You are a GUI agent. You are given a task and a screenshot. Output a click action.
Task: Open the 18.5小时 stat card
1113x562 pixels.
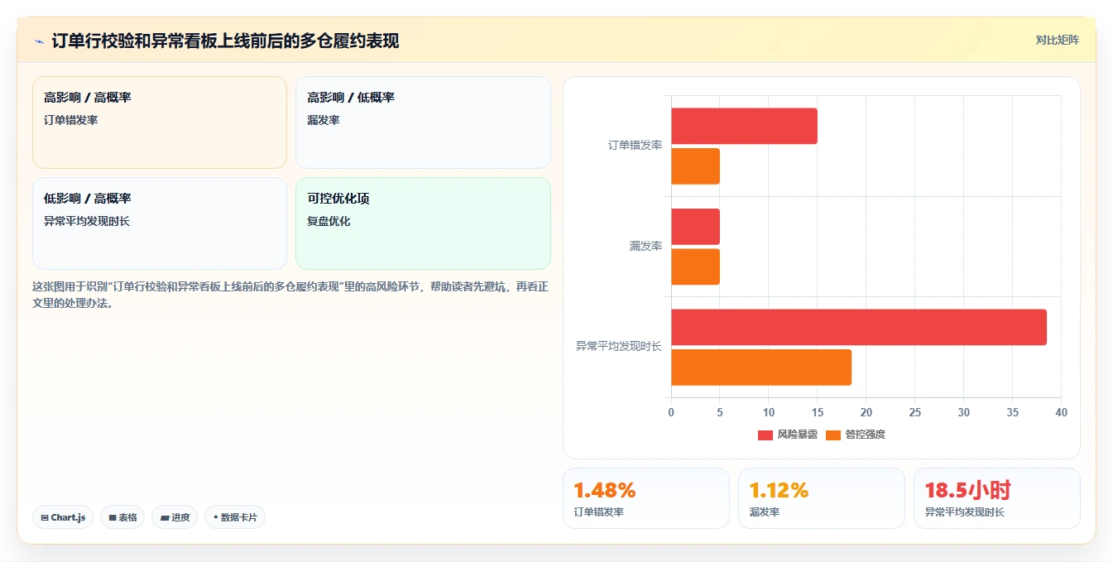[997, 498]
